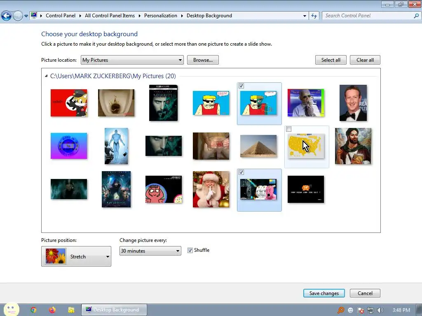Select the Morbius 4K cover thumbnail
This screenshot has height=316, width=422.
(163, 103)
